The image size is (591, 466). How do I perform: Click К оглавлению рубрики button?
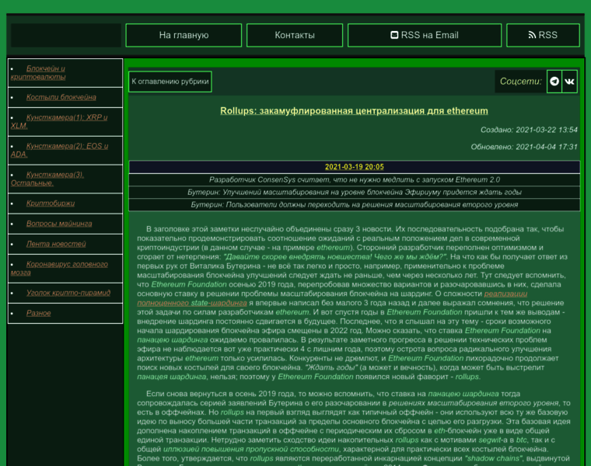coord(170,82)
